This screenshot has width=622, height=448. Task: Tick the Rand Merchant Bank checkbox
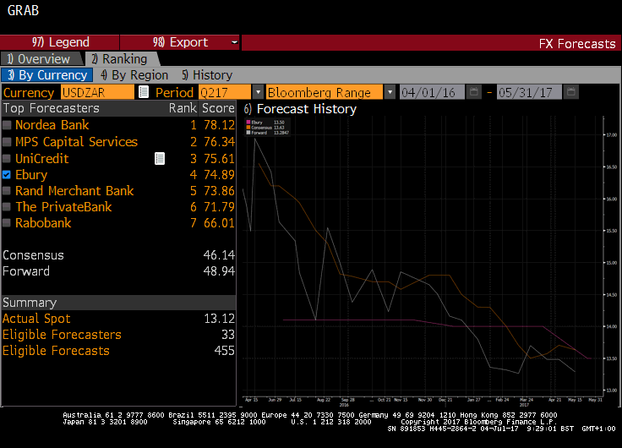[x=7, y=190]
